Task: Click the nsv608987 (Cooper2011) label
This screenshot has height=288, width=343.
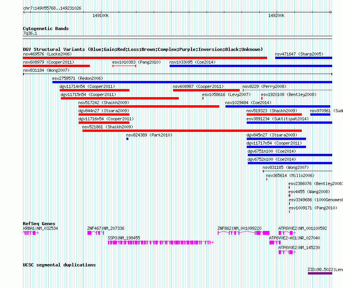Action: (198, 86)
